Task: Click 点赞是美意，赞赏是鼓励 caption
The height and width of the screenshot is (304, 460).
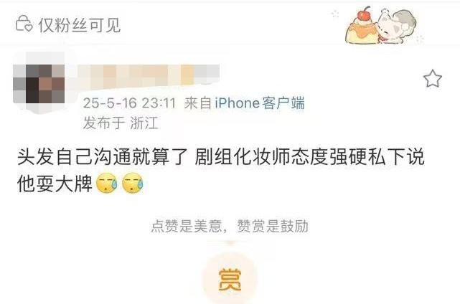Action: [230, 227]
